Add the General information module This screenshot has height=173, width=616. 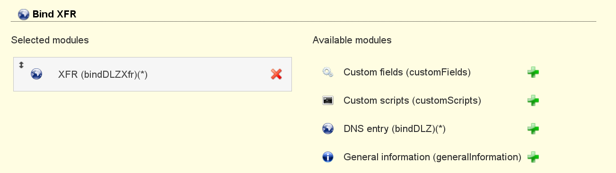[533, 157]
